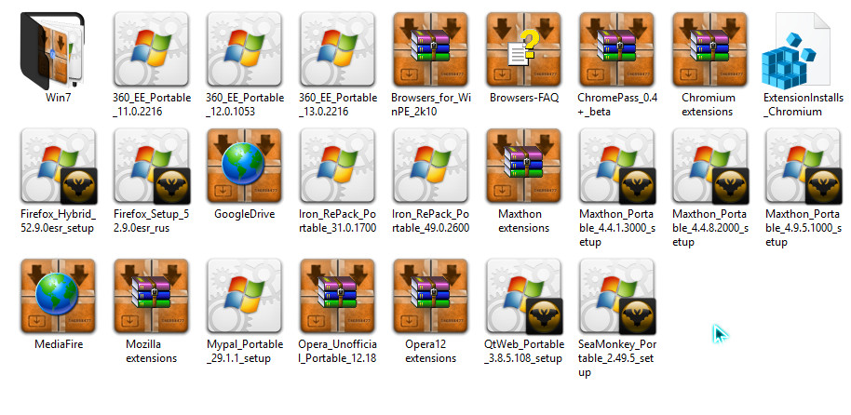Click the 360_EE_Portable_11.0.2216 file icon

(151, 48)
